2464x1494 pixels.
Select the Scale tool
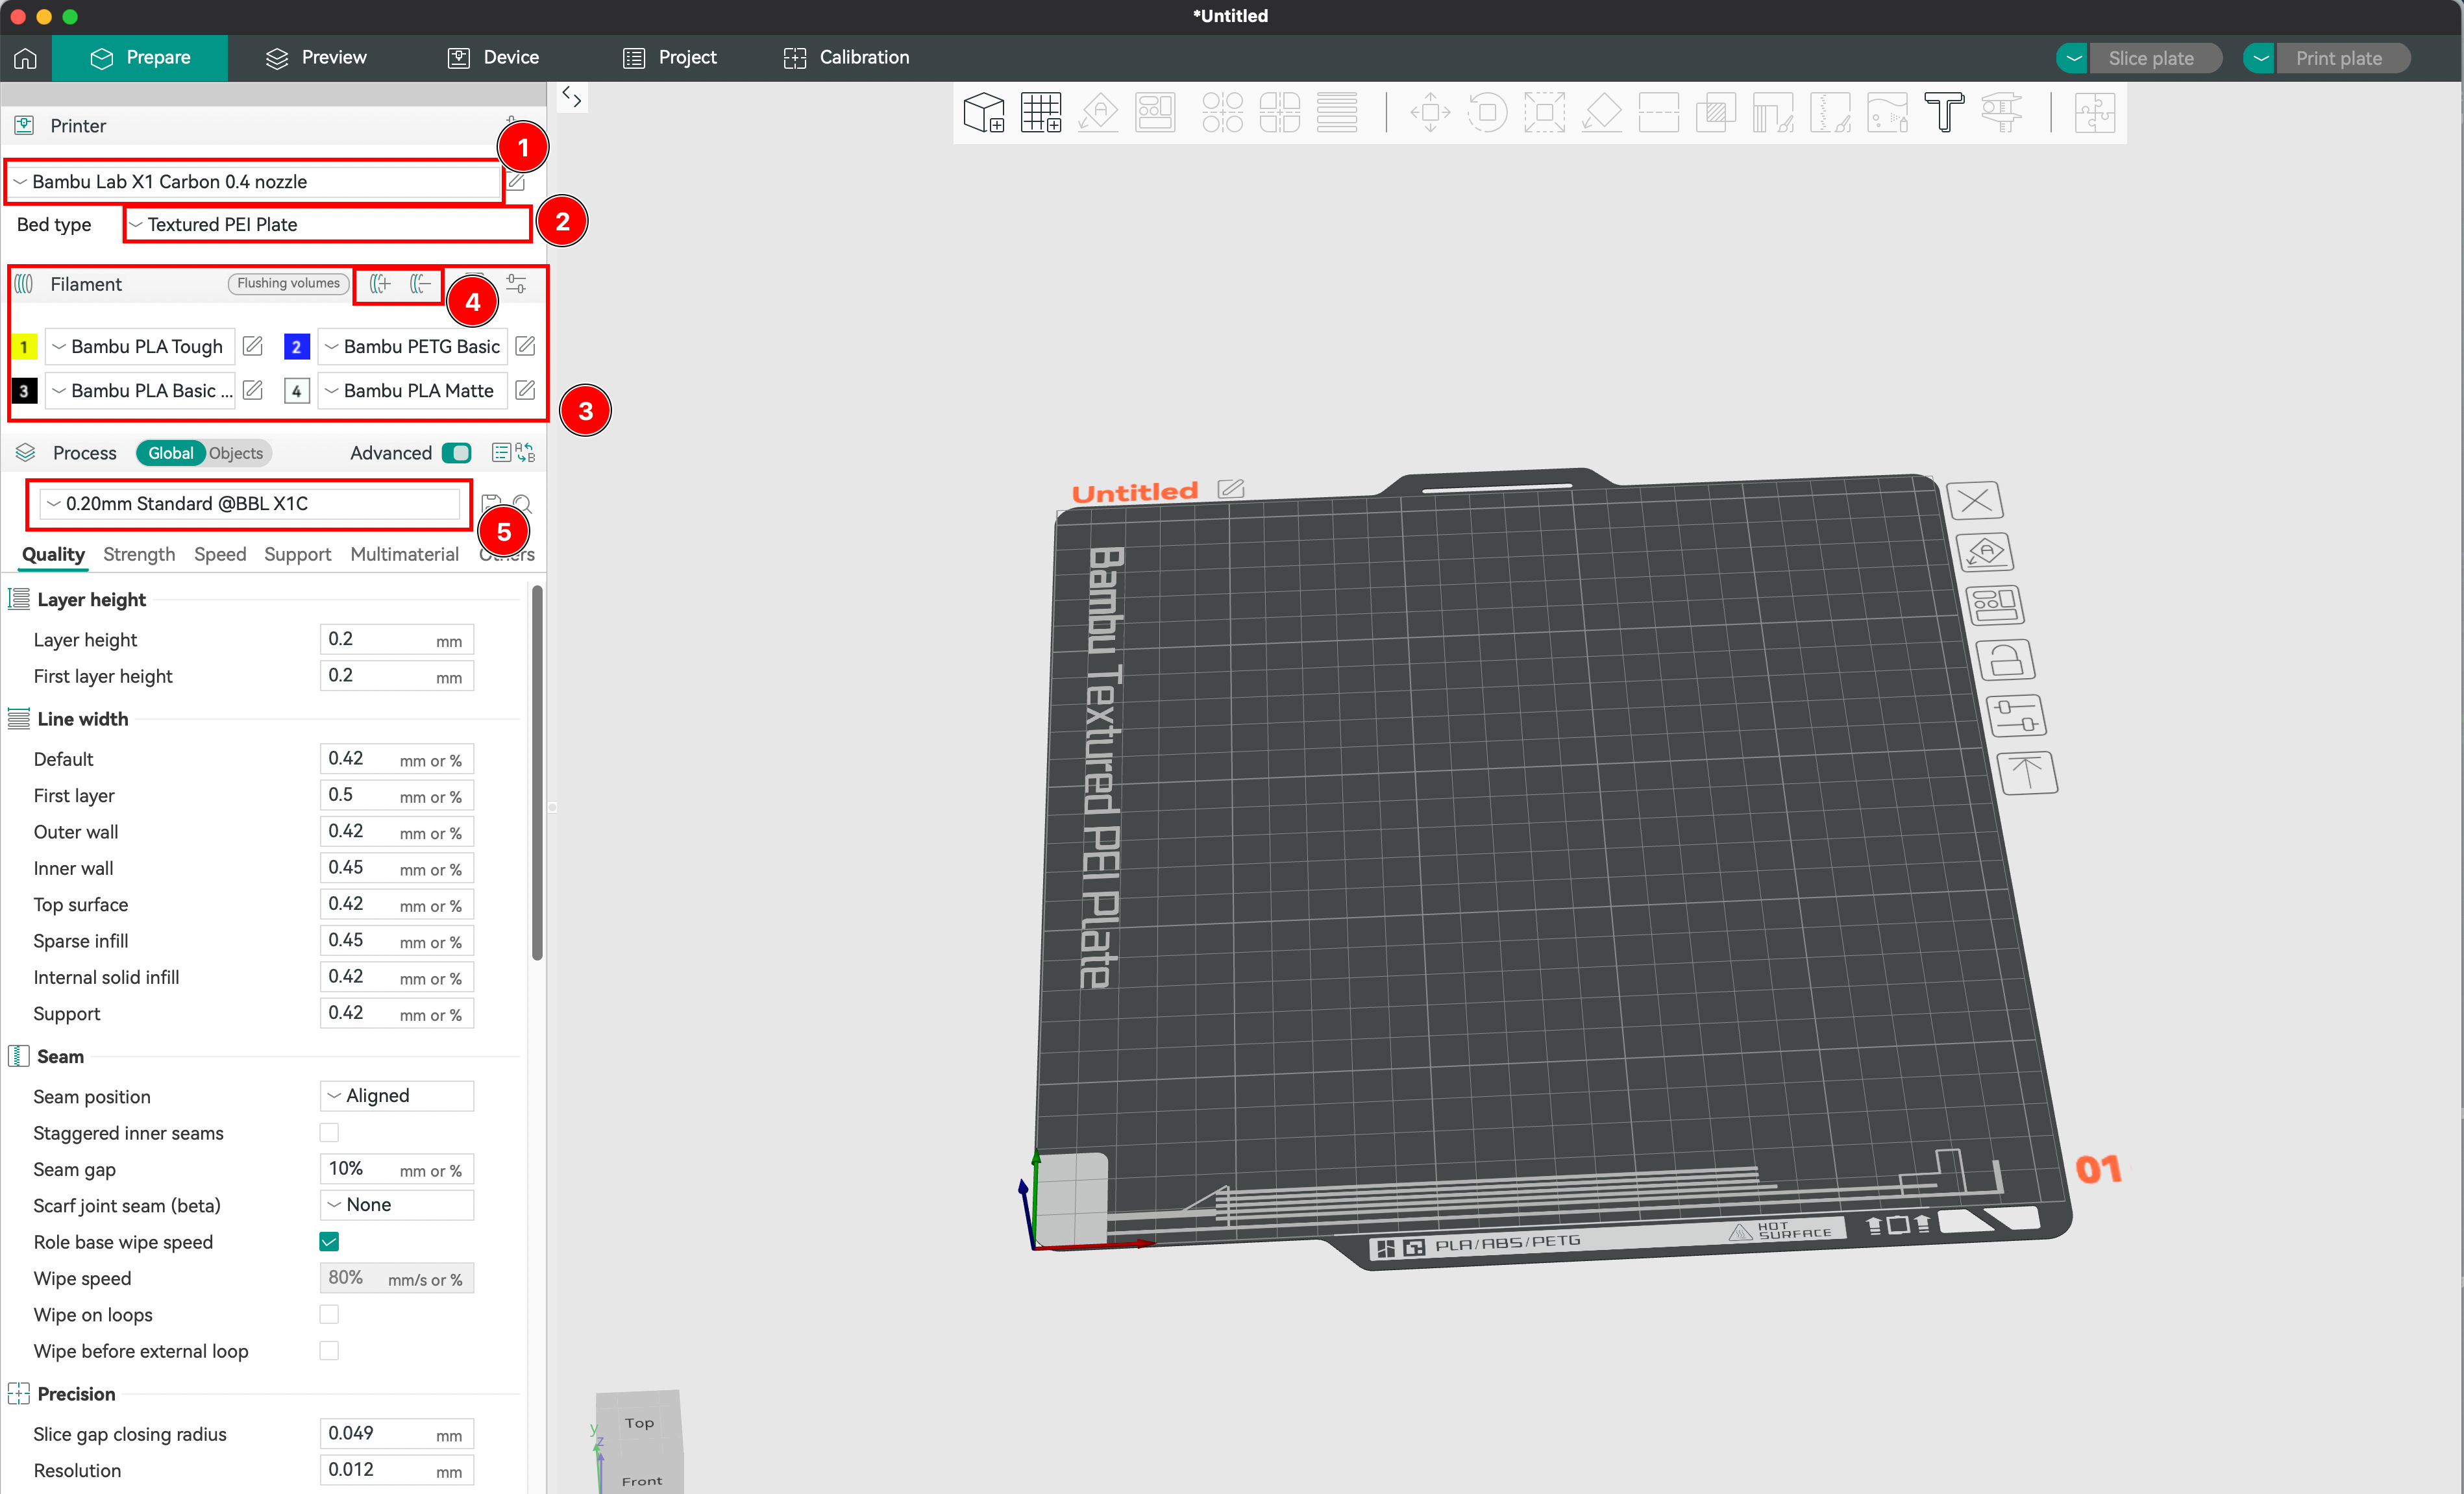pos(1544,113)
